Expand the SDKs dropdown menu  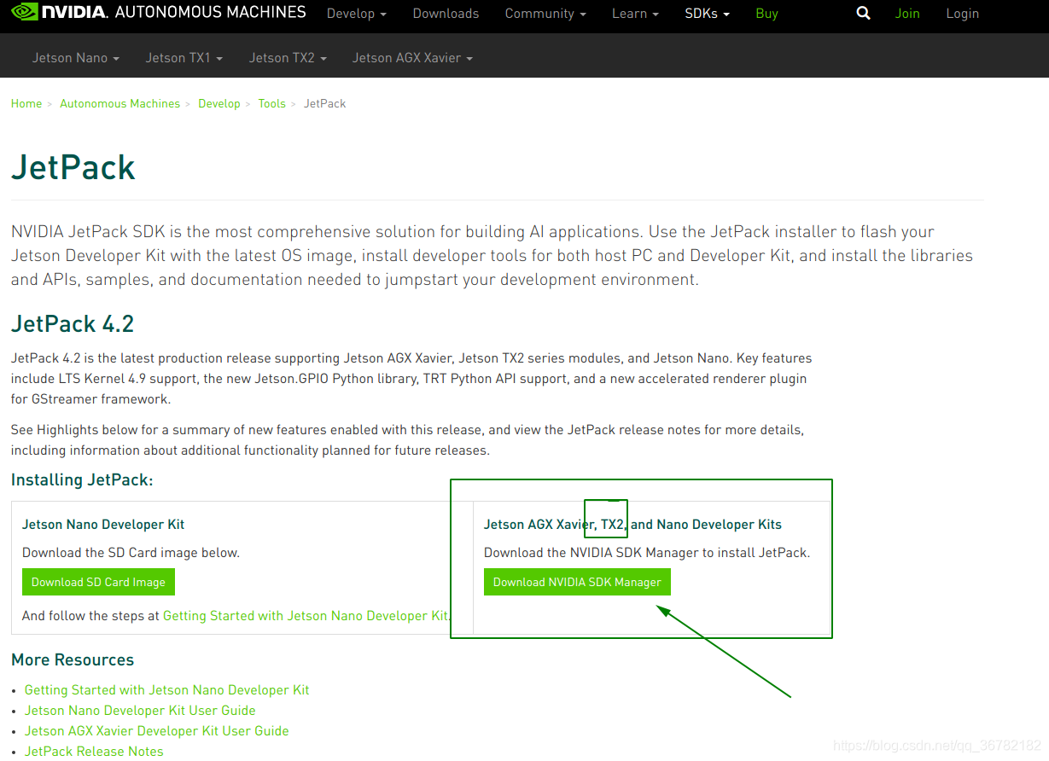[707, 14]
